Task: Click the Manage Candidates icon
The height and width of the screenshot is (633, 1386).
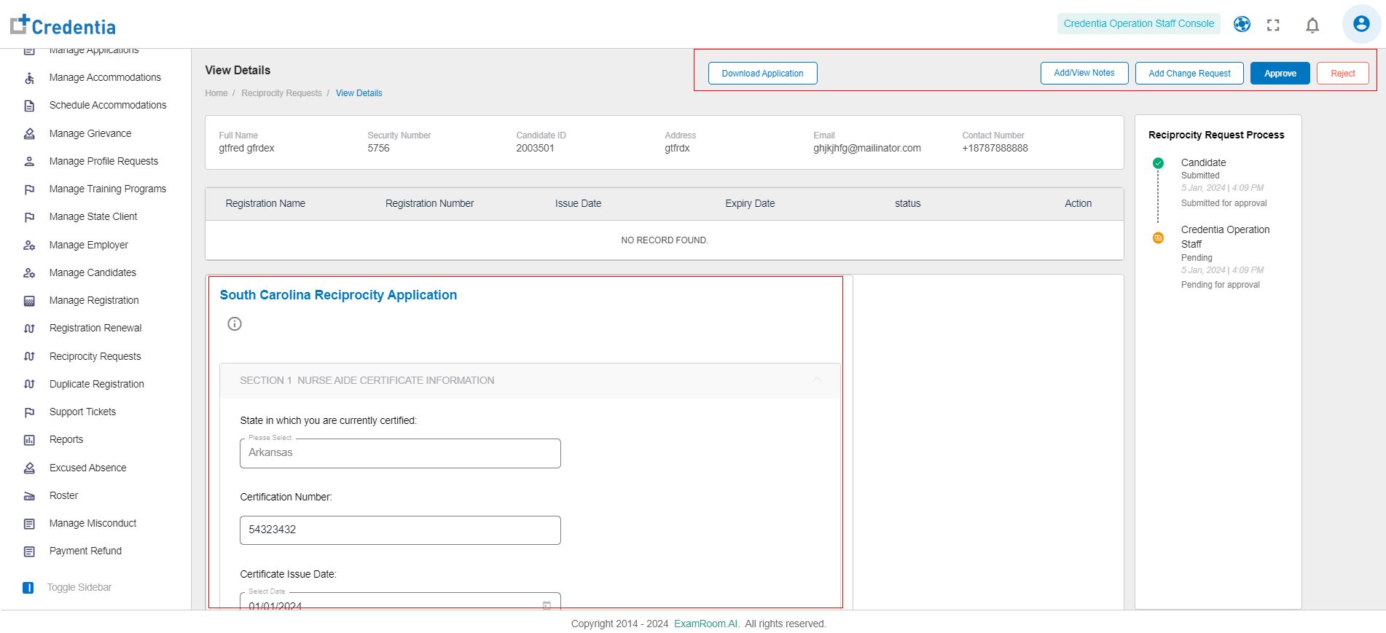Action: (29, 273)
